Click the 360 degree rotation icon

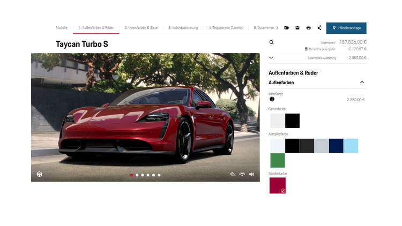click(x=242, y=174)
